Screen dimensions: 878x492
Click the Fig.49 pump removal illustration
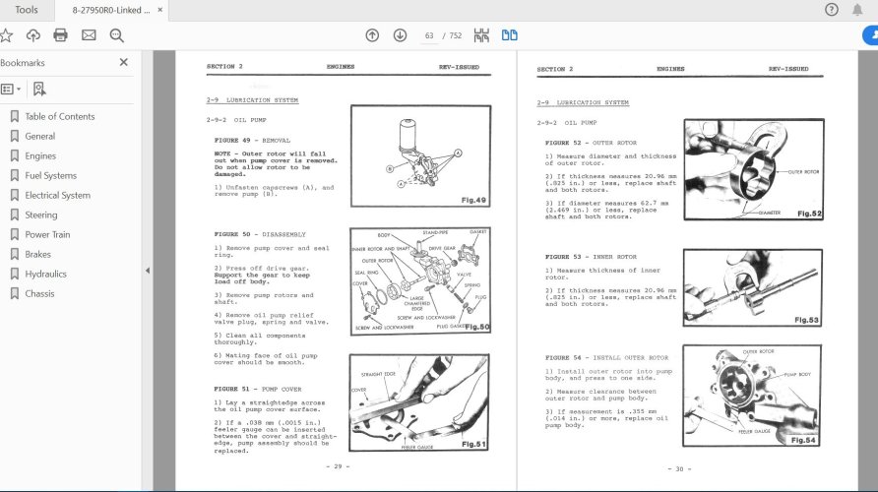[420, 156]
